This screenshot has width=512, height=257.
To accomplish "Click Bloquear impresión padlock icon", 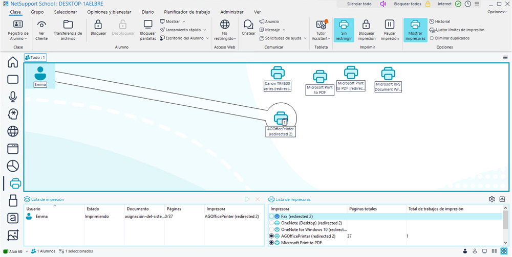I will (x=367, y=25).
